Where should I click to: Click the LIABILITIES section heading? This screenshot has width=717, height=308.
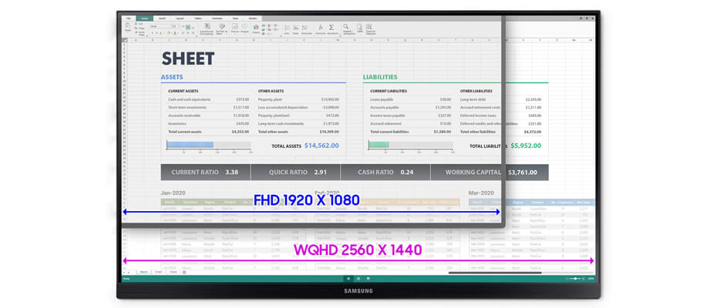point(380,77)
